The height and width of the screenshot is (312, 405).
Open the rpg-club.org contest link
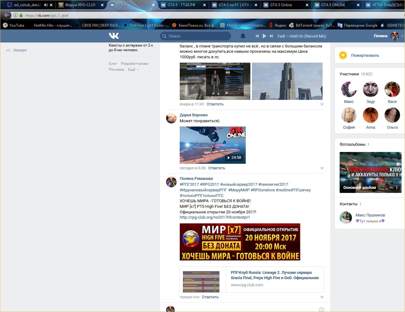point(215,217)
